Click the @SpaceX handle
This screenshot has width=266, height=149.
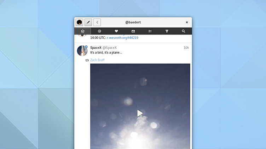coord(109,48)
